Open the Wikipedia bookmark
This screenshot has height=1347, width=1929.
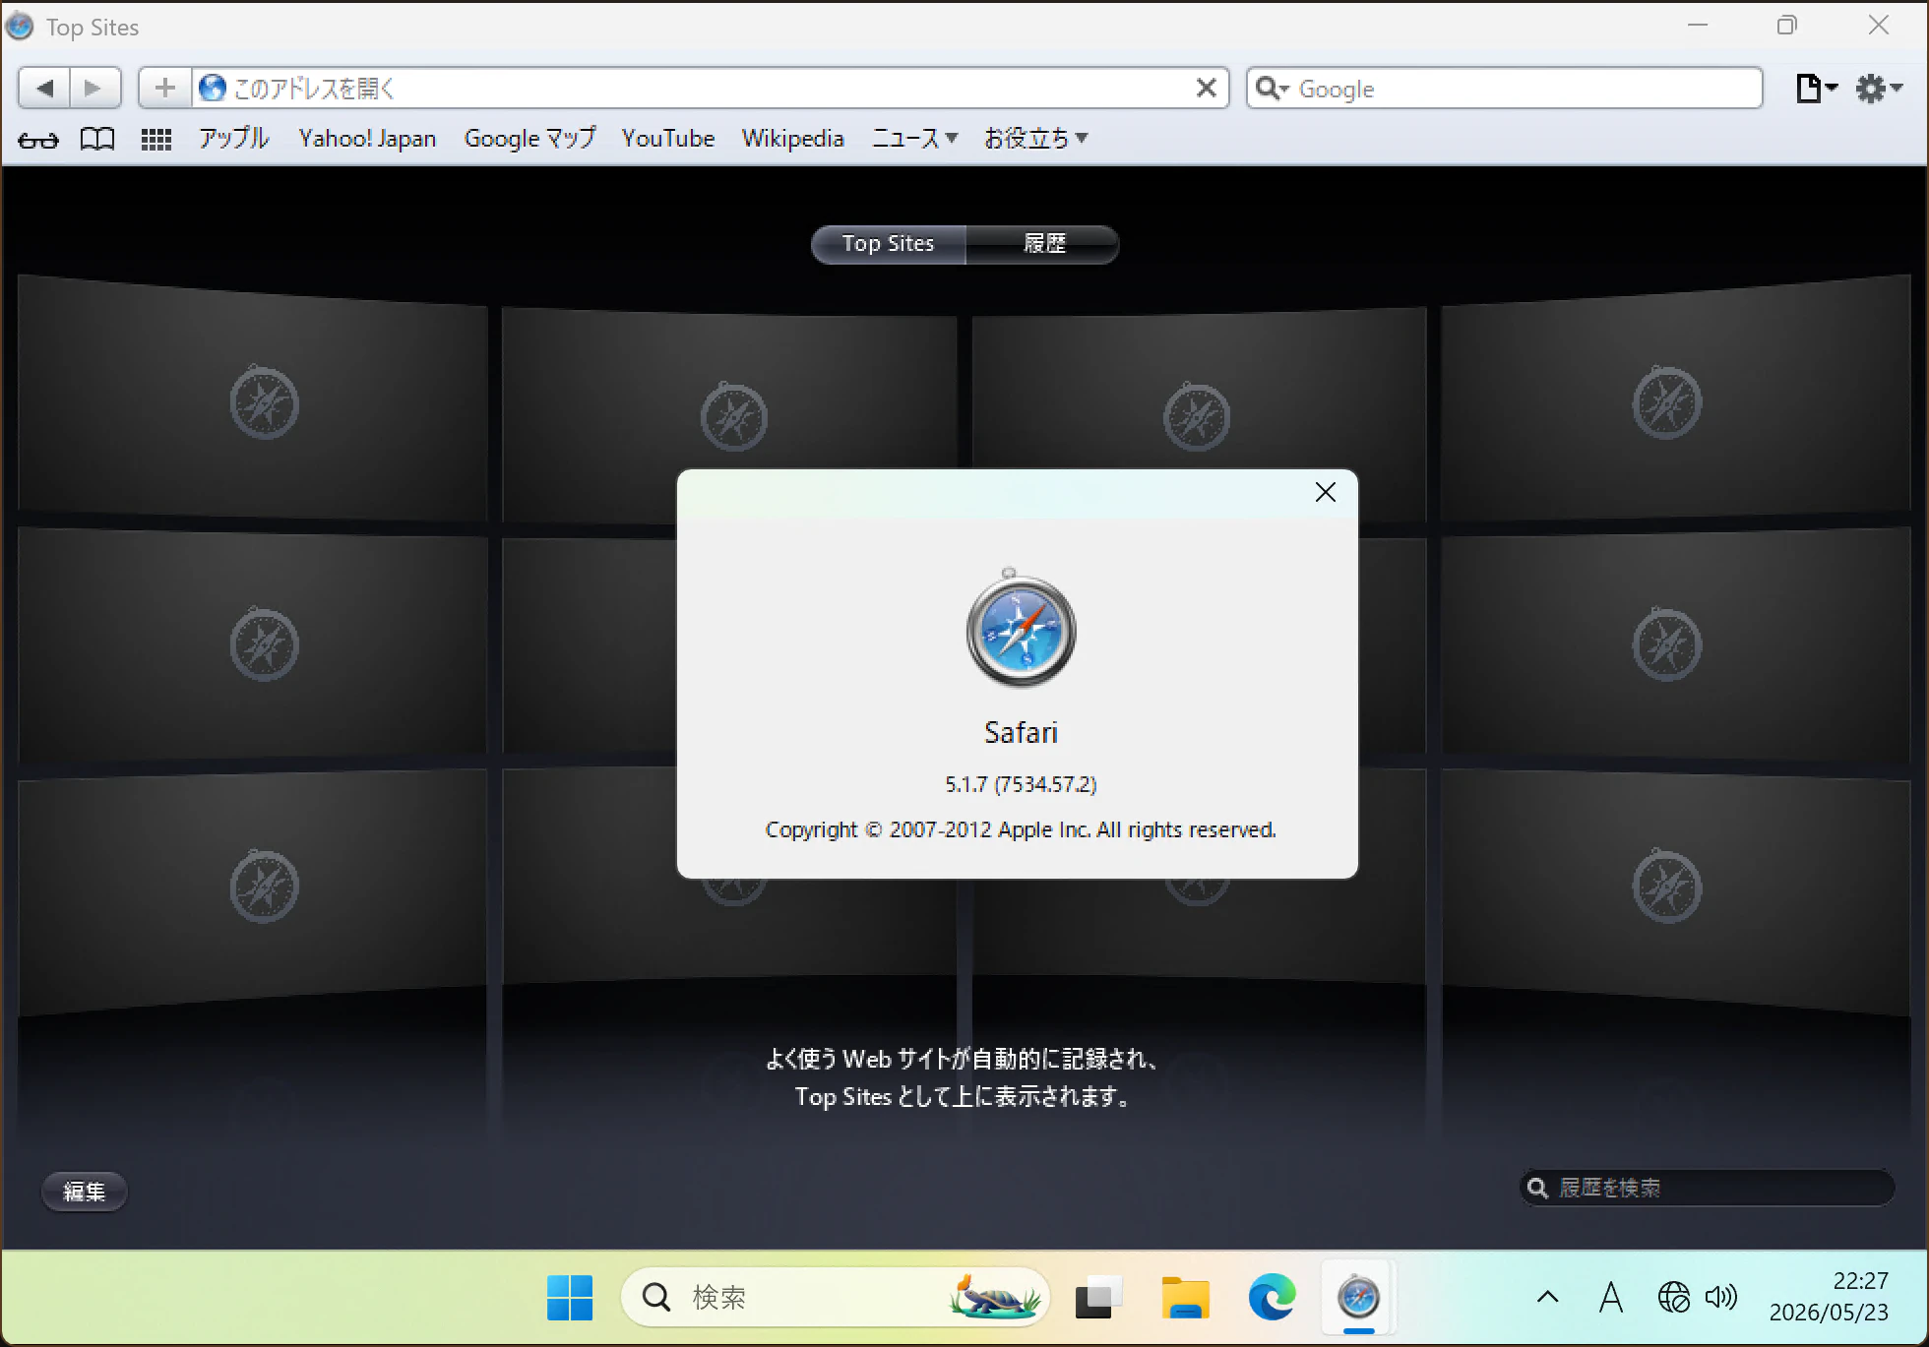pos(793,139)
